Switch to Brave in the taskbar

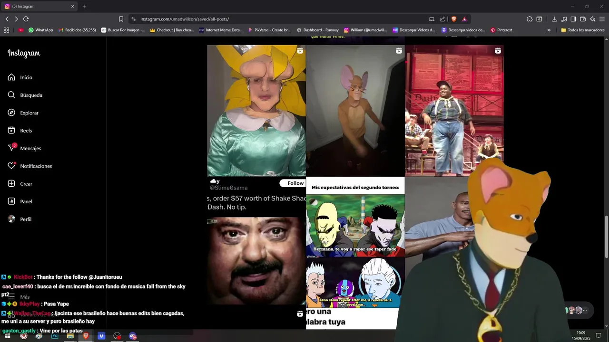[86, 336]
